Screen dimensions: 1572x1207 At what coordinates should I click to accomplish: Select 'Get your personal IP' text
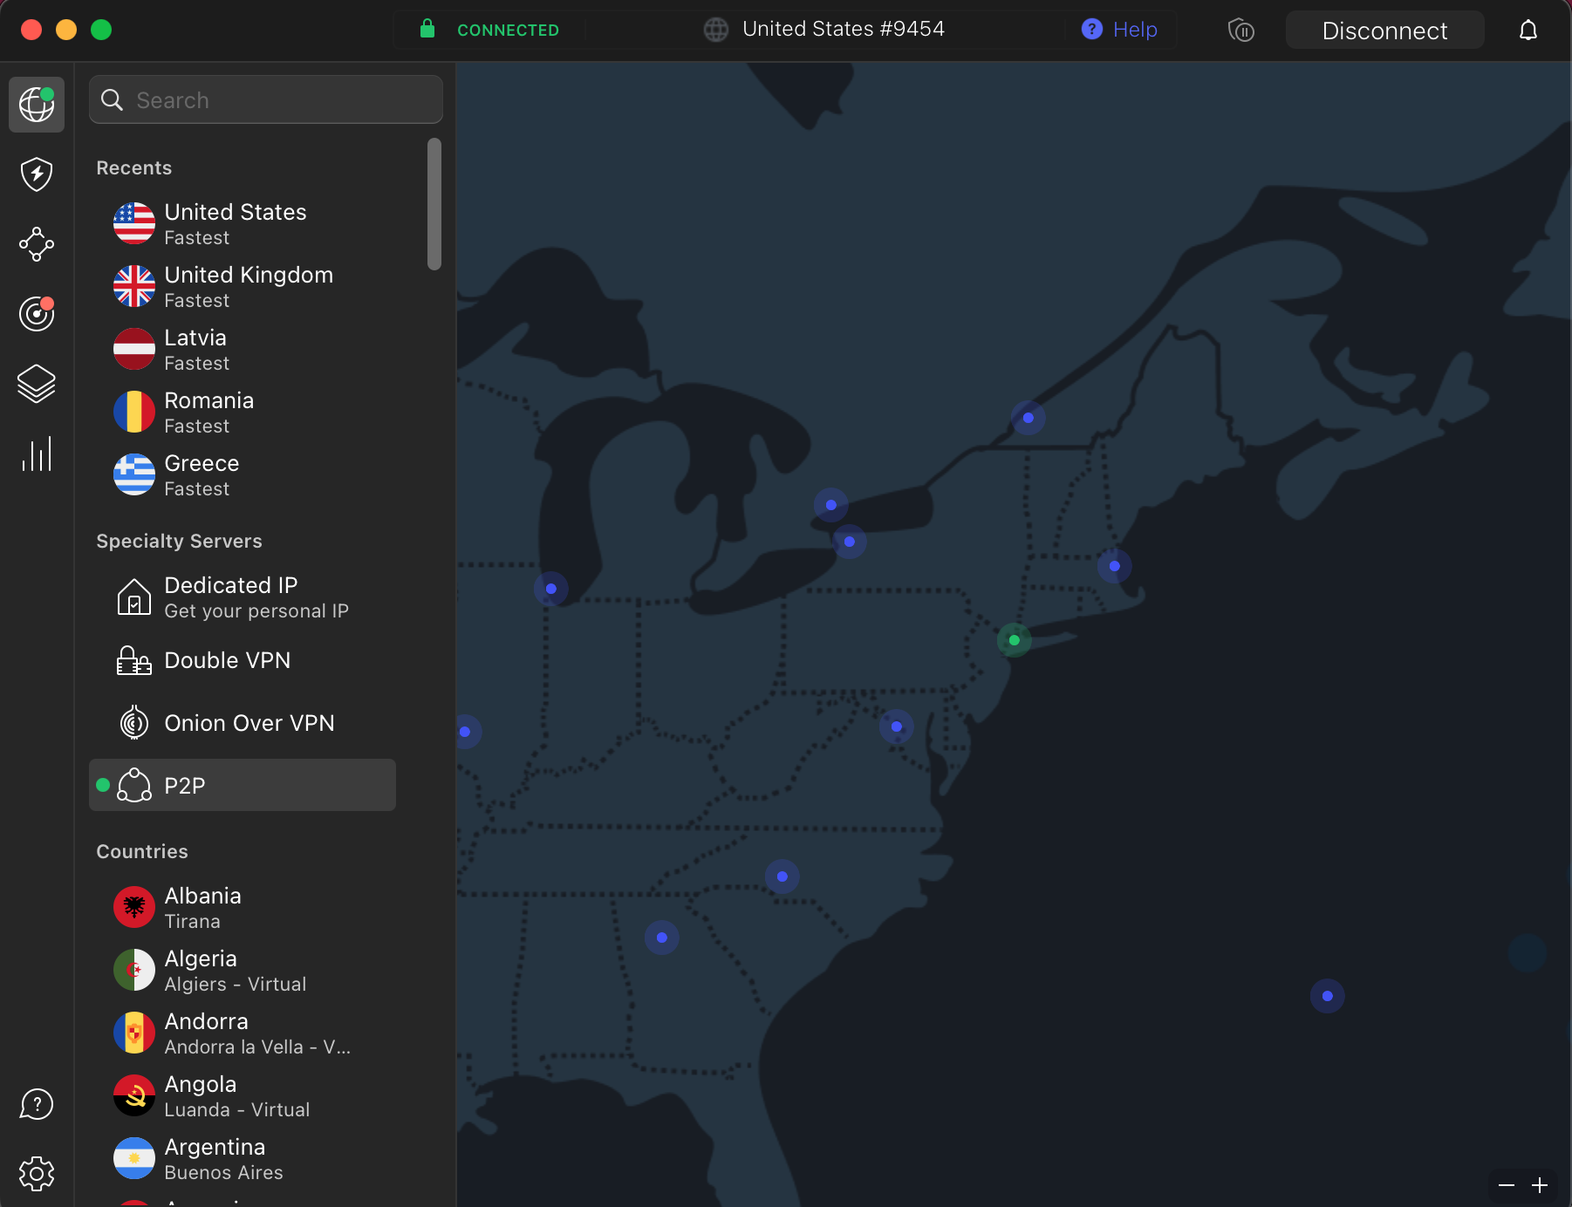[256, 611]
